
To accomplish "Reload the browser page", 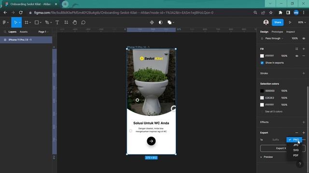I will 21,12.
